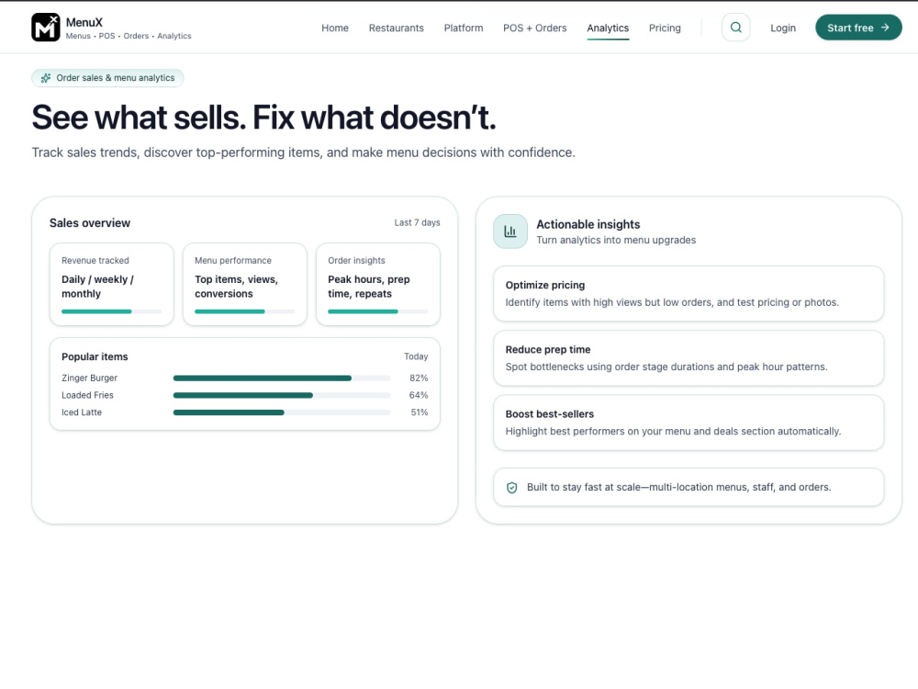Click the MenuX logo icon
The width and height of the screenshot is (918, 689).
pos(46,28)
